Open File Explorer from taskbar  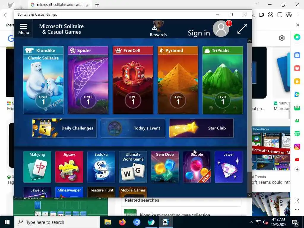point(107,222)
